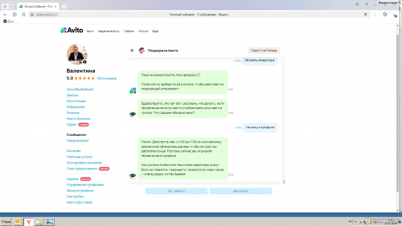Reload the current page
402x226 pixels.
click(x=24, y=14)
